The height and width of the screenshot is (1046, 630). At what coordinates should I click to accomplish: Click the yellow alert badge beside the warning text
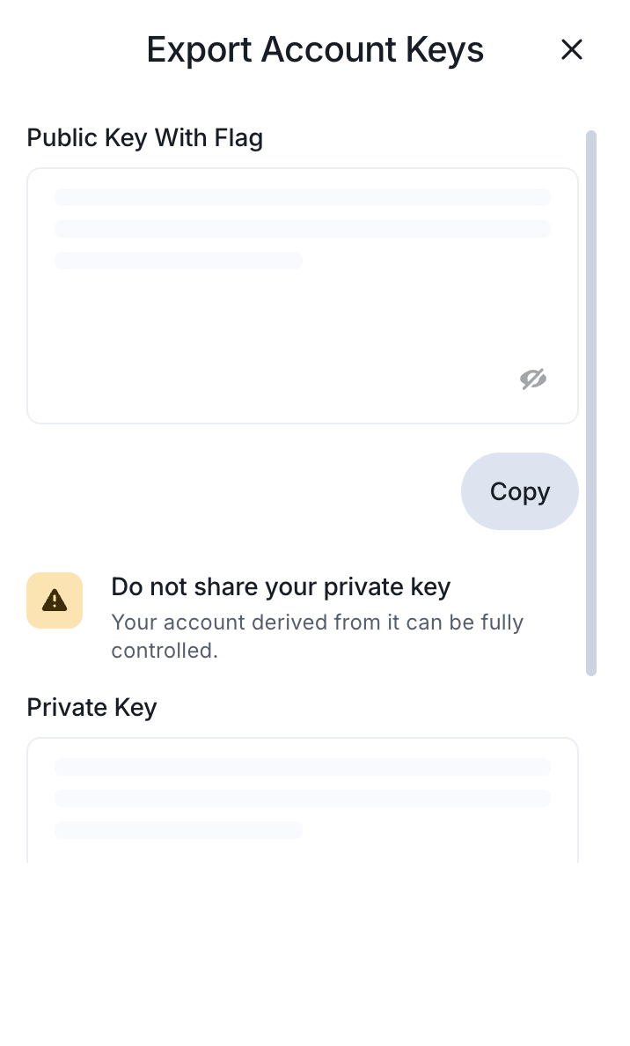(x=55, y=600)
